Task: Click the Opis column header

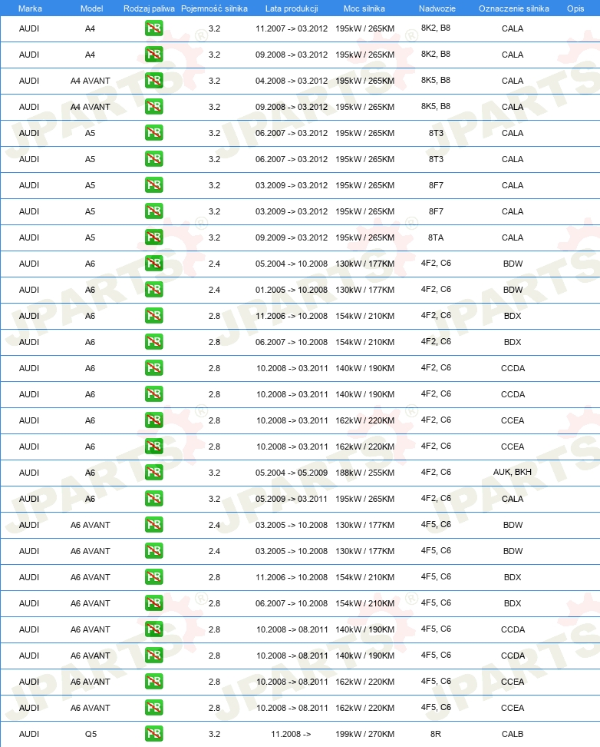Action: point(575,8)
